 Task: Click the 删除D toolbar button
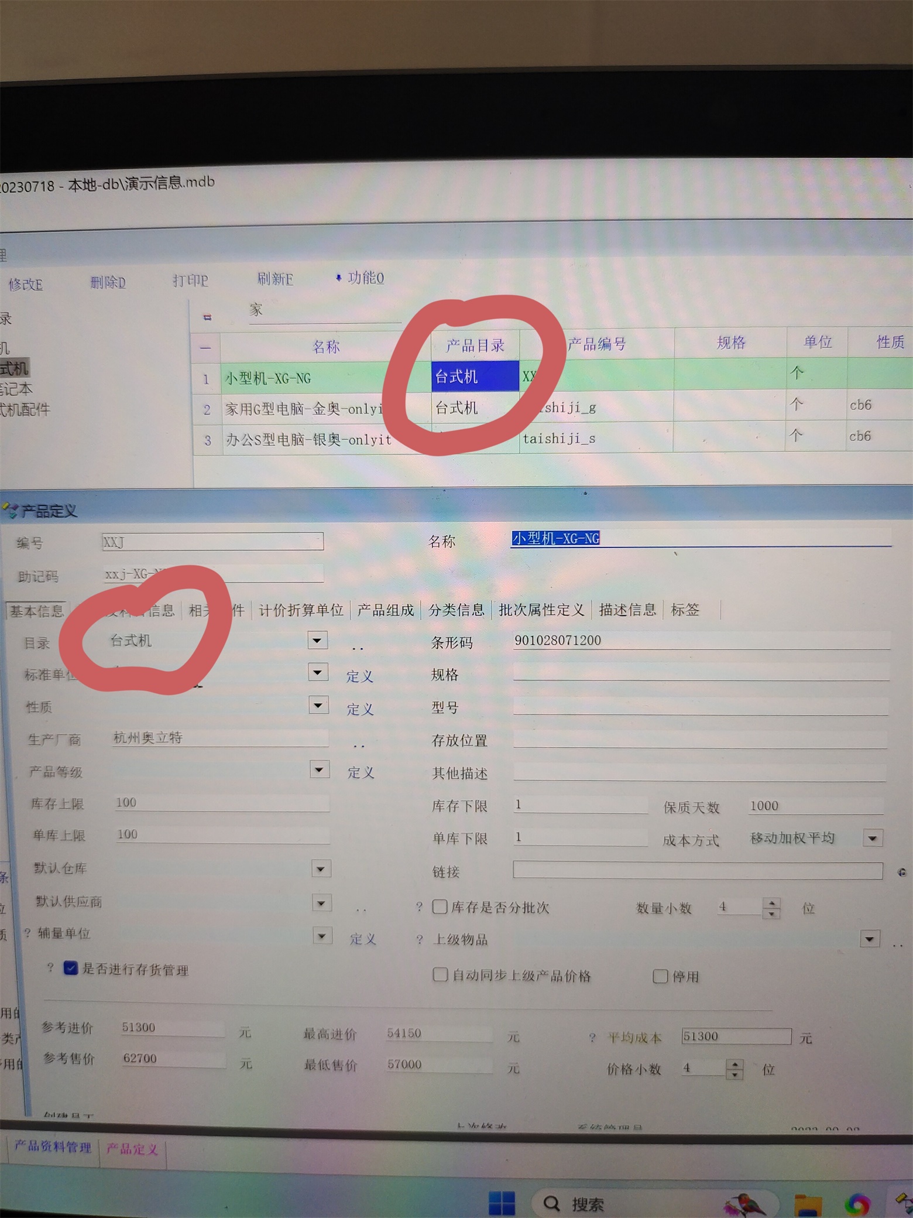108,283
